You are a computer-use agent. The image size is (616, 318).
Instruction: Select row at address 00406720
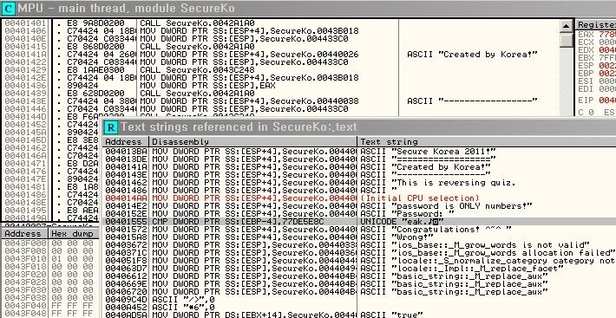tap(359, 292)
